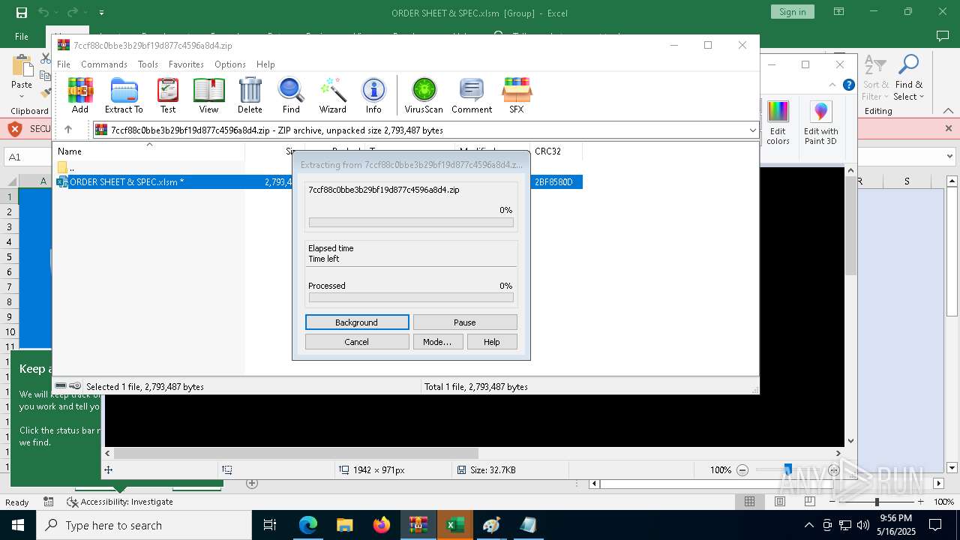
Task: Sort by the CRC32 column header
Action: coord(556,151)
